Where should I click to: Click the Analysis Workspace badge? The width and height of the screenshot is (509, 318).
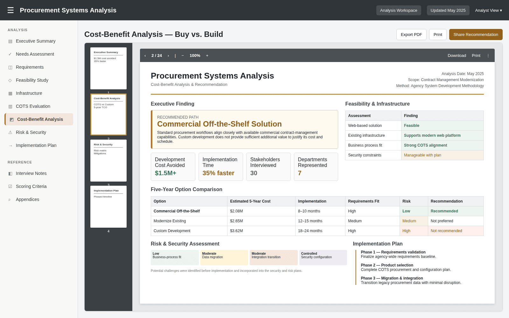click(x=399, y=10)
